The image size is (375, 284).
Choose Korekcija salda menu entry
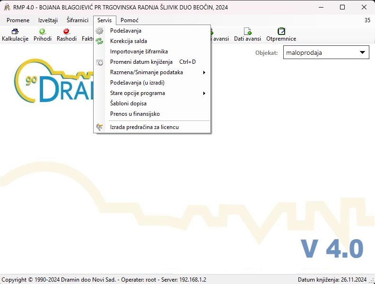pos(152,41)
